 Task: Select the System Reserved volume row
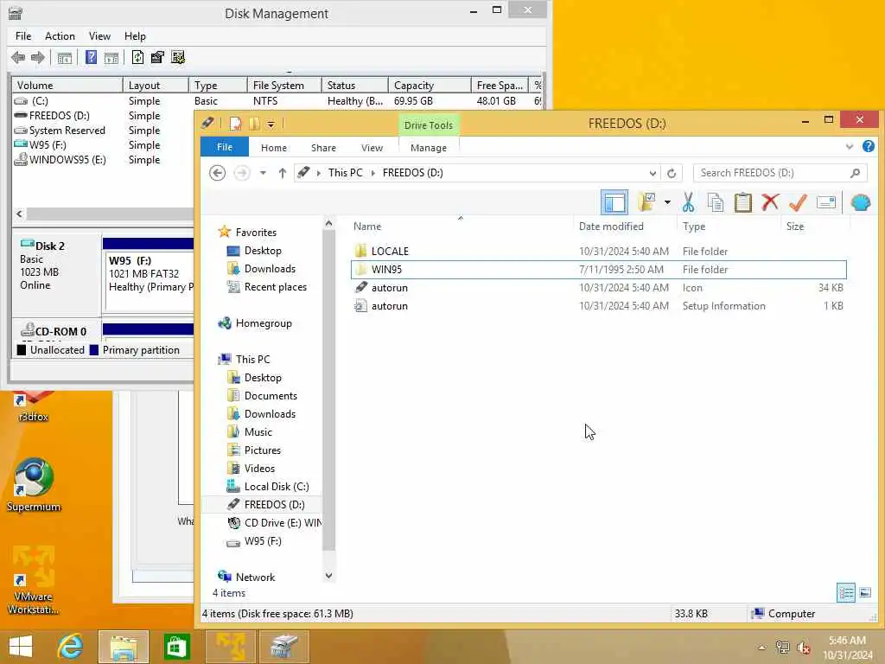(60, 131)
